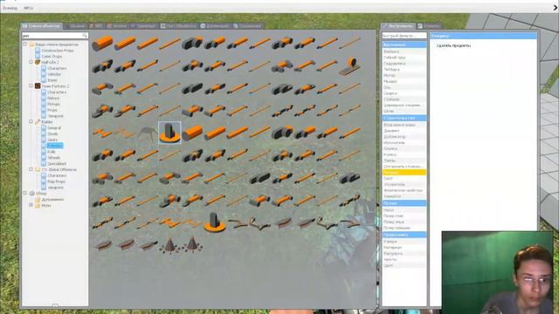The height and width of the screenshot is (314, 559).
Task: Click the Team Fortress 2 game icon in the tree
Action: point(38,85)
